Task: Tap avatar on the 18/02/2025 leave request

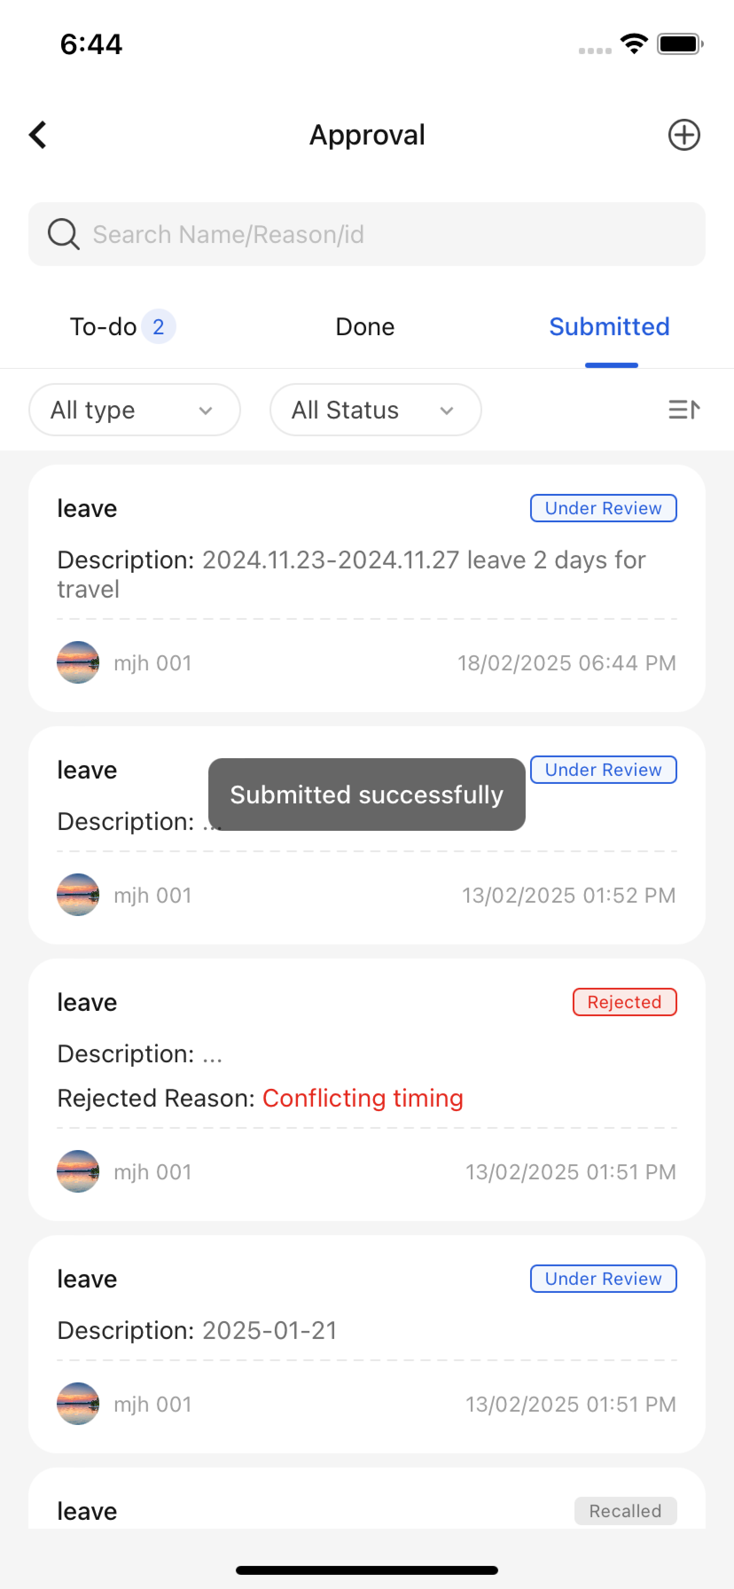Action: (x=78, y=662)
